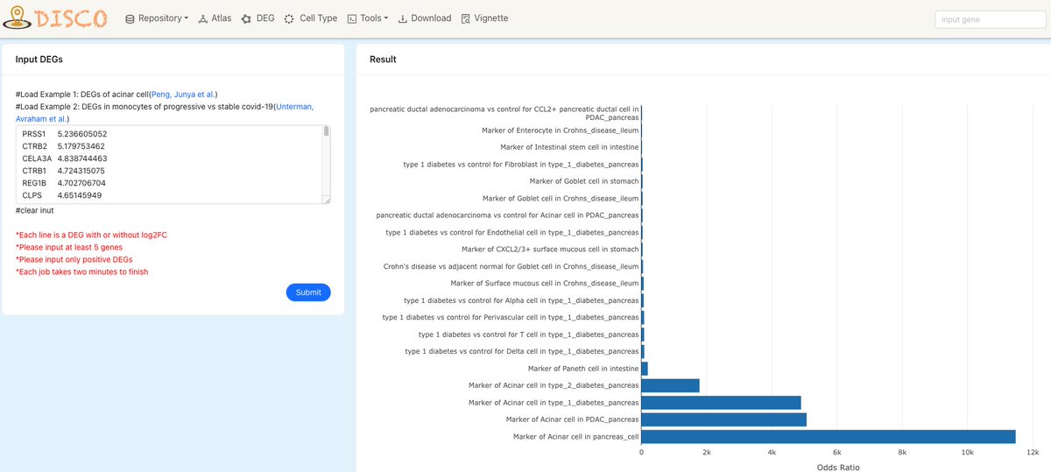1051x472 pixels.
Task: Click the Result panel heading
Action: coord(383,60)
